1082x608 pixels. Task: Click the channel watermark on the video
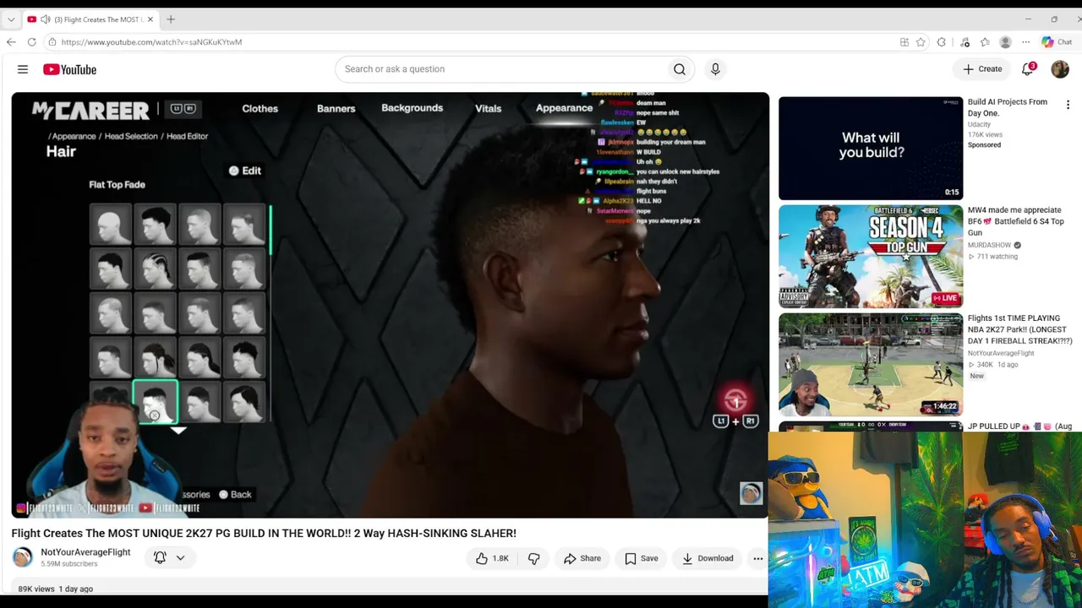coord(751,493)
